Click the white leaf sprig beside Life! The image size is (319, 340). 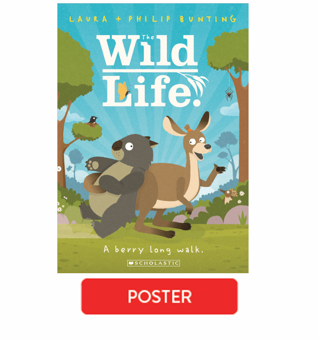194,82
